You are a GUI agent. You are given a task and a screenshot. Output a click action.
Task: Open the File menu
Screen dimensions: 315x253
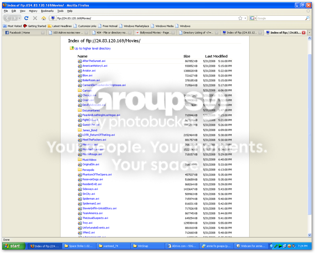pyautogui.click(x=6, y=11)
